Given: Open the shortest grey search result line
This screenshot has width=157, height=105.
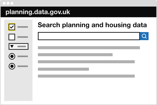Looking at the screenshot, I should point(63,69).
